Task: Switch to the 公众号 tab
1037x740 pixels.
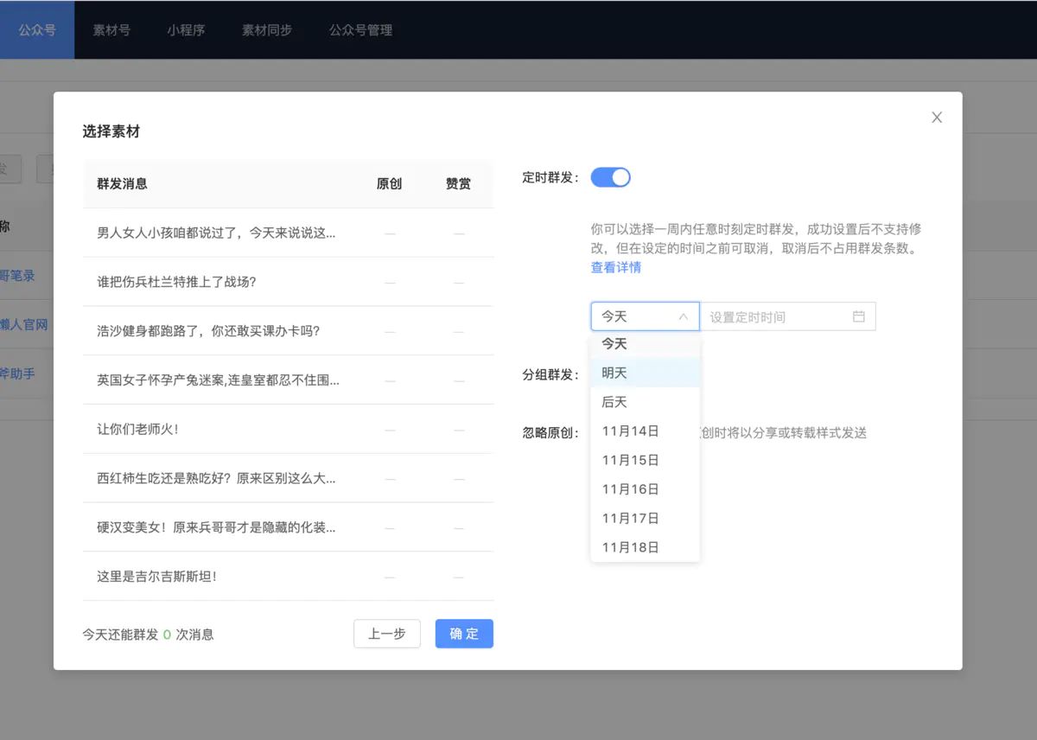Action: (37, 29)
